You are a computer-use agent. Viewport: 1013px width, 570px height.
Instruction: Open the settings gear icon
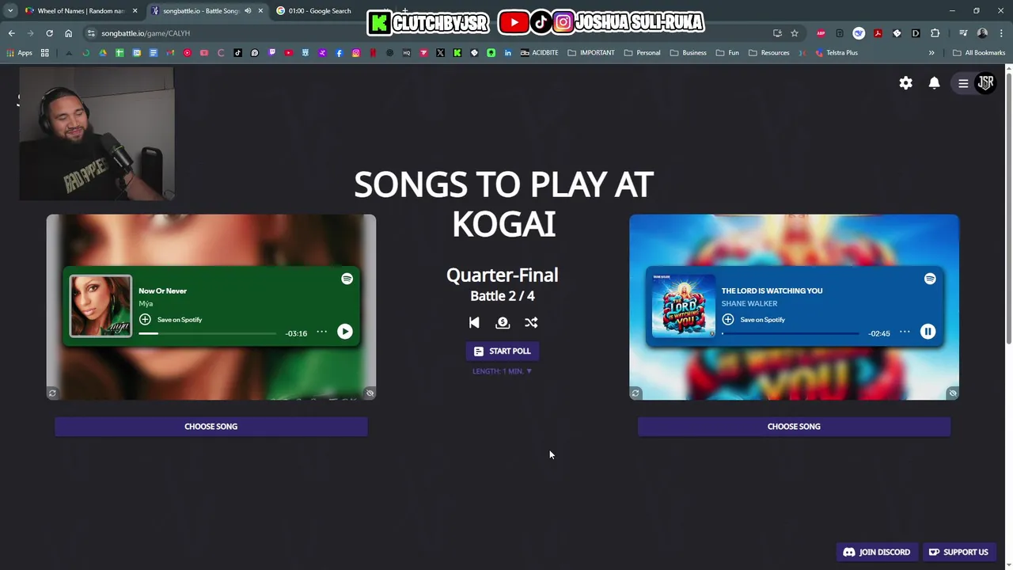click(906, 83)
